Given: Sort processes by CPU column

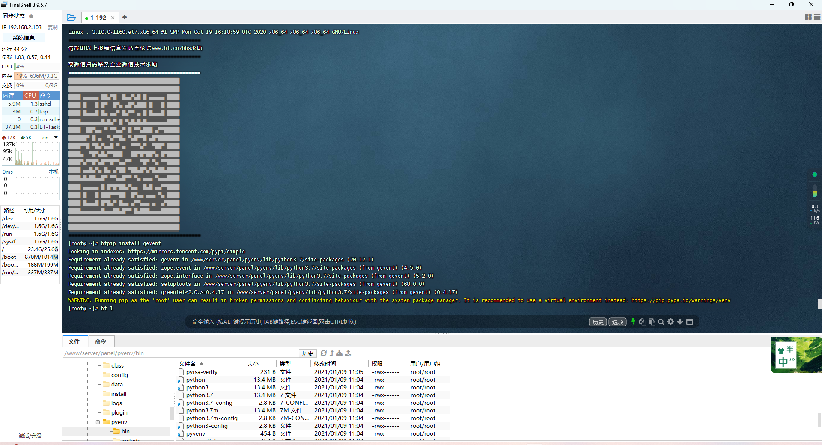Looking at the screenshot, I should [30, 95].
